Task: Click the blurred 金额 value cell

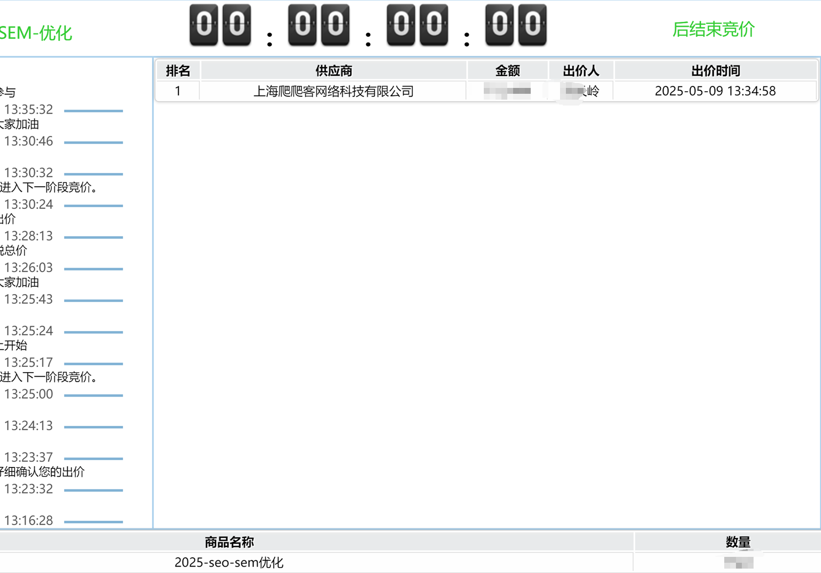Action: [507, 91]
